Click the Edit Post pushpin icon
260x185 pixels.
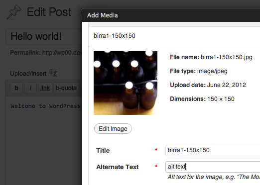(14, 12)
